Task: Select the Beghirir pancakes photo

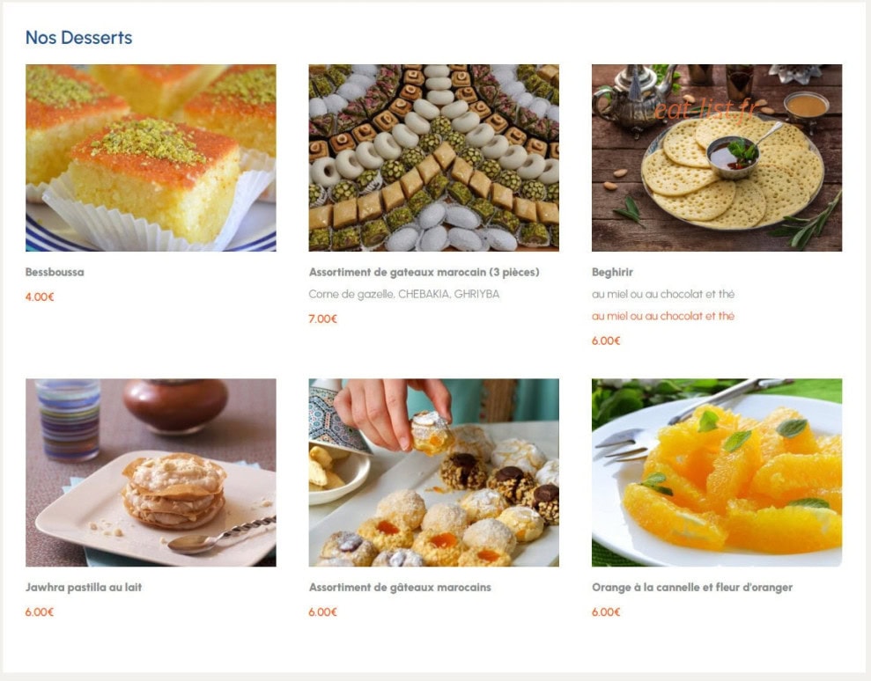Action: coord(717,158)
